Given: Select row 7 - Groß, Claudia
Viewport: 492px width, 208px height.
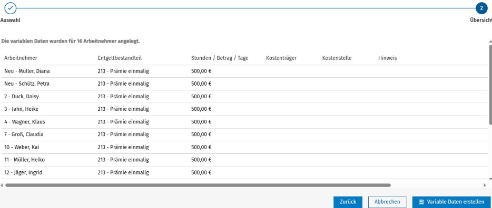Looking at the screenshot, I should tap(245, 134).
